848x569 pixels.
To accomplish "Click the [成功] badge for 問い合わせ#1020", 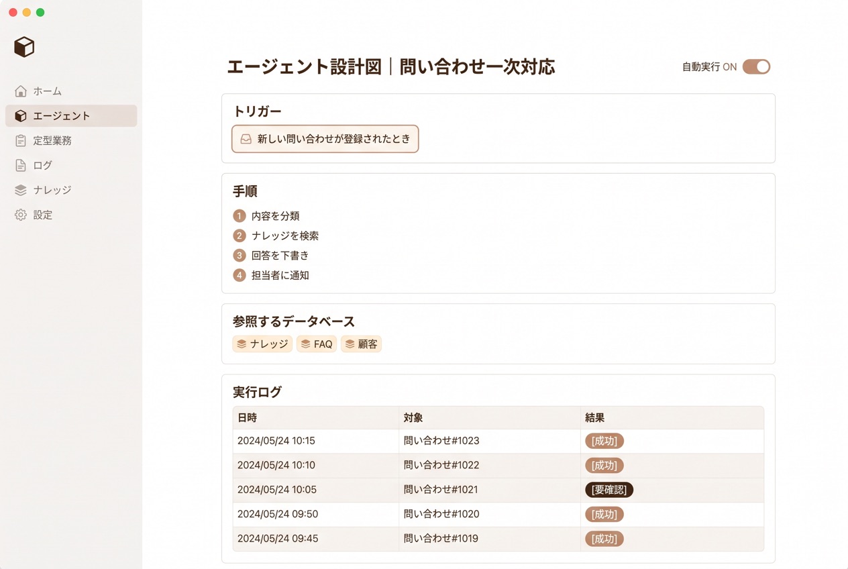I will 604,515.
